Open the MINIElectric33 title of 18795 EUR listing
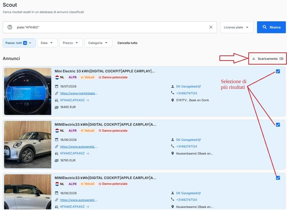 point(105,125)
